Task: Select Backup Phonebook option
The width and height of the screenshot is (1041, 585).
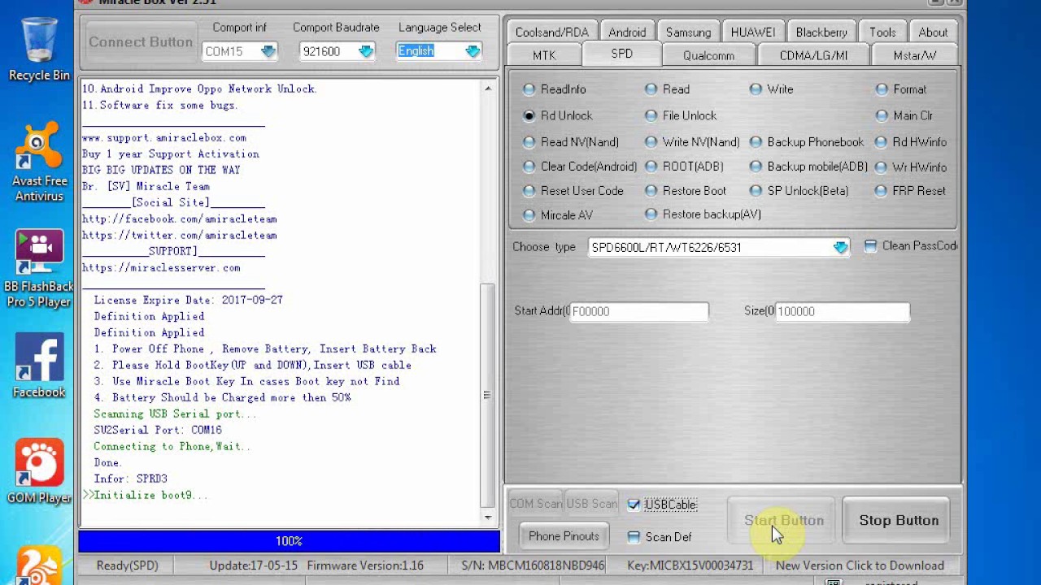Action: [x=807, y=142]
